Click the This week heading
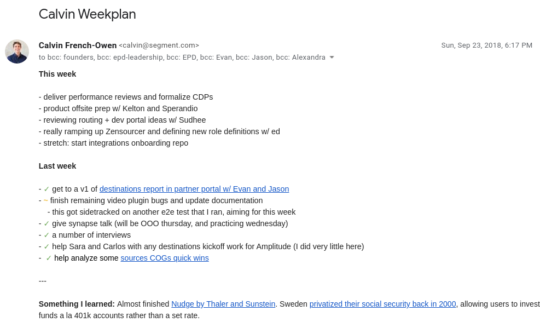This screenshot has height=322, width=540. [x=57, y=74]
